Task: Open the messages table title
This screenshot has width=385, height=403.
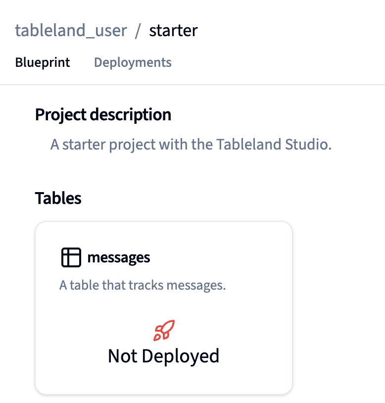Action: point(119,257)
